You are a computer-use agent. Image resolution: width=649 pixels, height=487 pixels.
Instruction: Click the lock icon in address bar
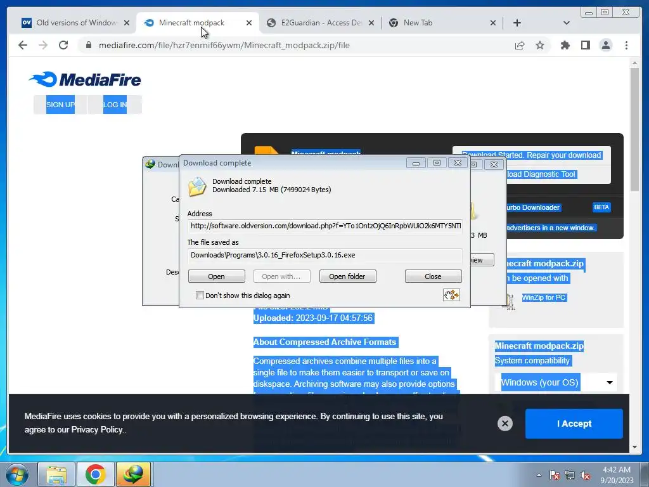point(89,45)
